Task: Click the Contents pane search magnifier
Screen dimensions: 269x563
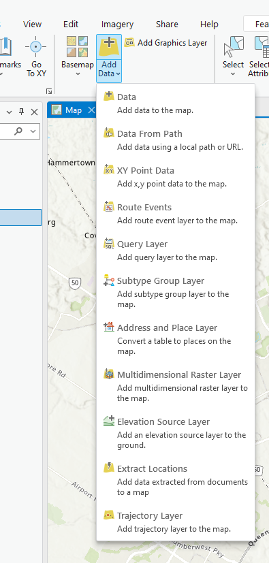Action: point(18,131)
